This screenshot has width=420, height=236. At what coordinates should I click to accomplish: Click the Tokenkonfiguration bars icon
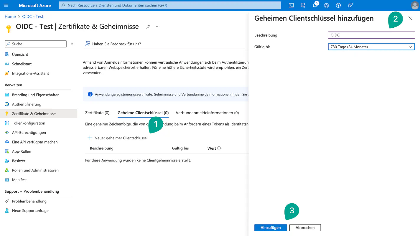[7, 123]
